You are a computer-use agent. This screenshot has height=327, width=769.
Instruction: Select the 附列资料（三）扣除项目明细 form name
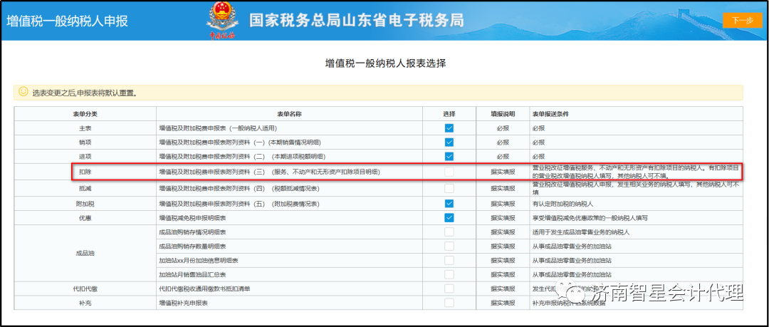(270, 172)
